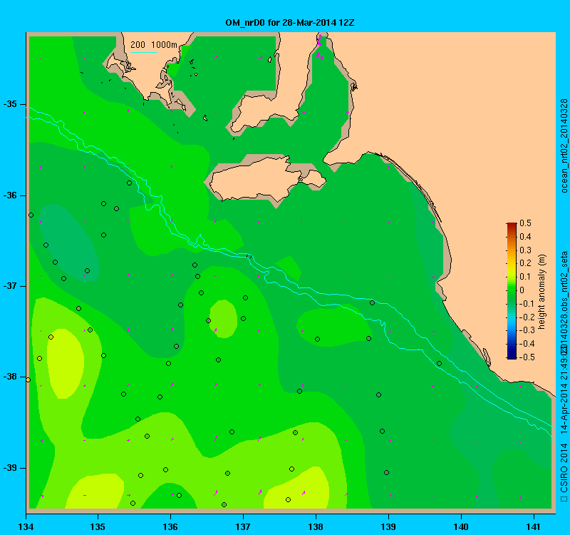Click the -0.2 colorbar tick label
The width and height of the screenshot is (570, 535).
pos(527,317)
